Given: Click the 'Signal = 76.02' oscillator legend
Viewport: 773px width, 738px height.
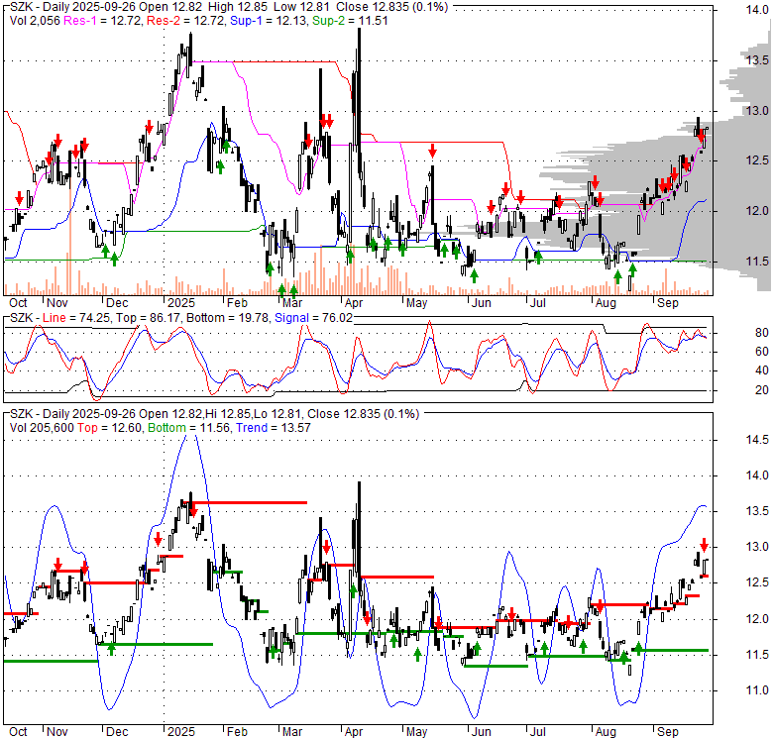Looking at the screenshot, I should click(x=313, y=318).
